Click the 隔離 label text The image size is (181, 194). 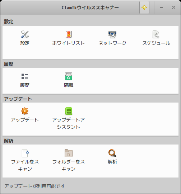69,85
